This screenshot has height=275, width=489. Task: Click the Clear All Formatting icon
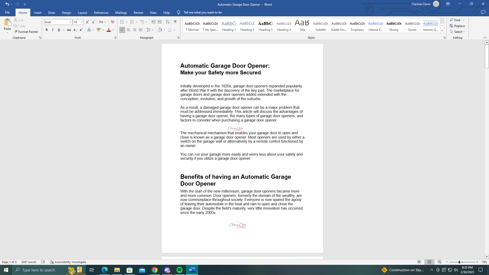pos(113,22)
